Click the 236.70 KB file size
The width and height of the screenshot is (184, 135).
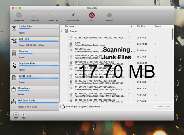click(x=142, y=44)
